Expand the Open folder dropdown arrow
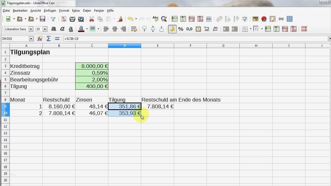This screenshot has width=331, height=186. pos(25,19)
